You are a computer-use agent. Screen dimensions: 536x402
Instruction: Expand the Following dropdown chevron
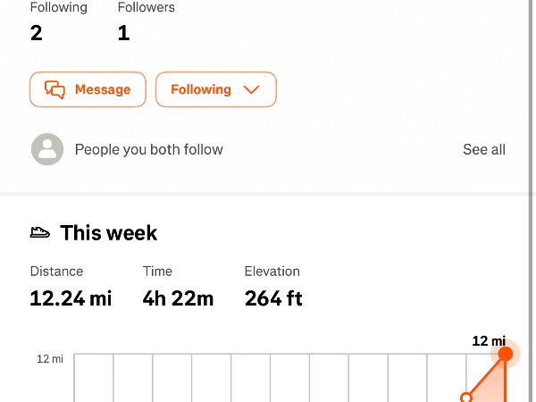pos(251,89)
